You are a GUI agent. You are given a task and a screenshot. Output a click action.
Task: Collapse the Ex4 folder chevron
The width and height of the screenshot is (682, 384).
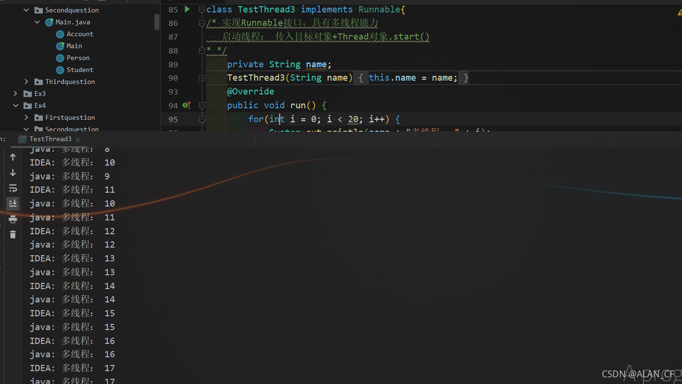(x=16, y=105)
